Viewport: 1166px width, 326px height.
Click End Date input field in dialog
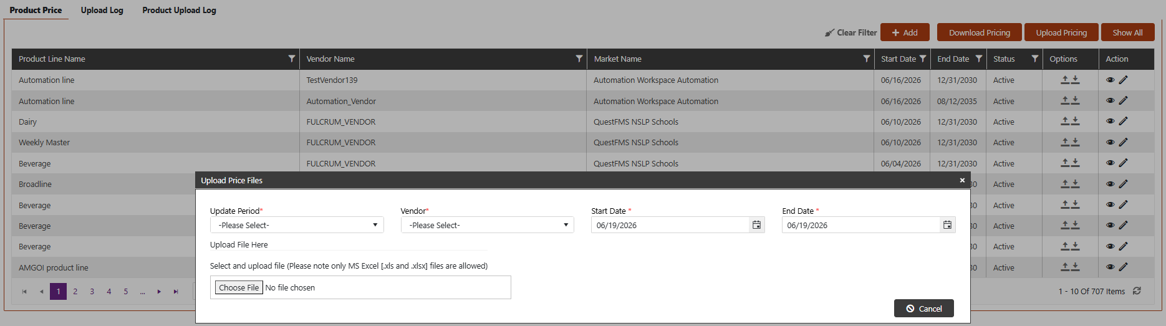pyautogui.click(x=860, y=225)
